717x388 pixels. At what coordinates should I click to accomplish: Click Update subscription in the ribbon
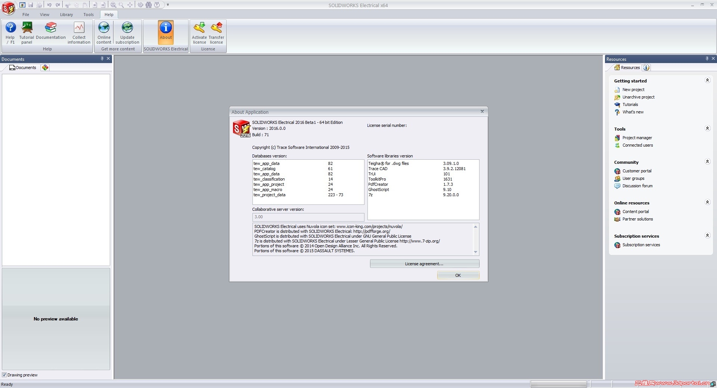point(127,33)
